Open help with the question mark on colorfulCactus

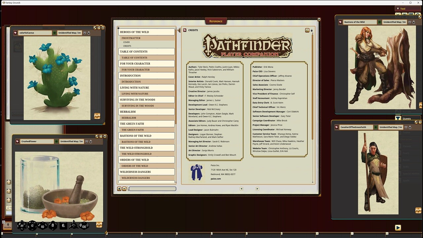pyautogui.click(x=98, y=28)
